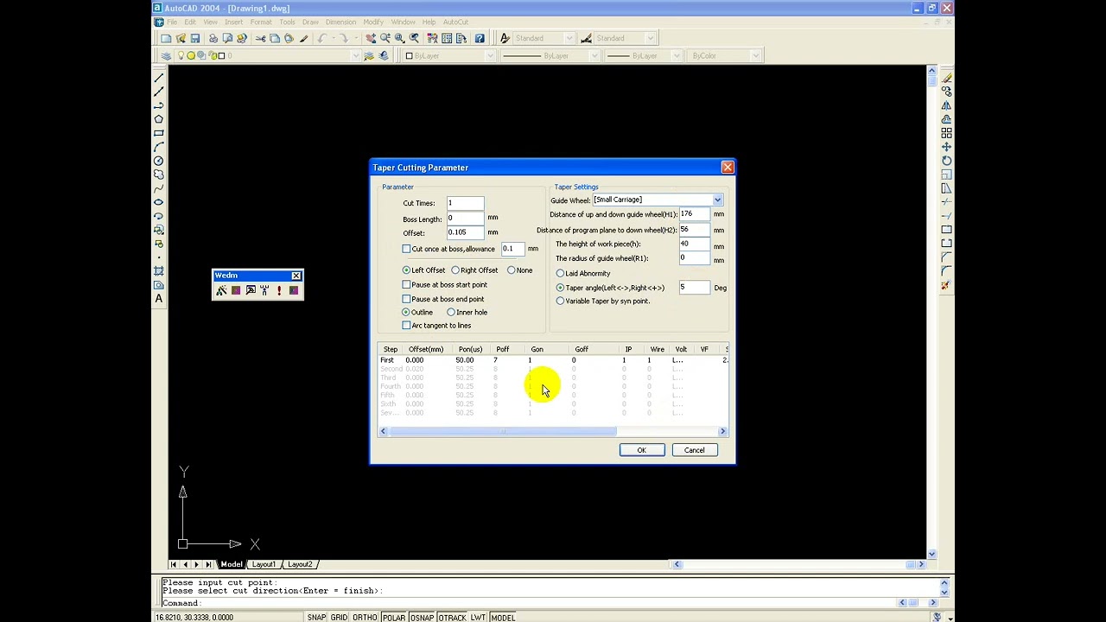Click the magnifier icon in the Wedm toolbar
This screenshot has height=622, width=1106.
(x=251, y=290)
